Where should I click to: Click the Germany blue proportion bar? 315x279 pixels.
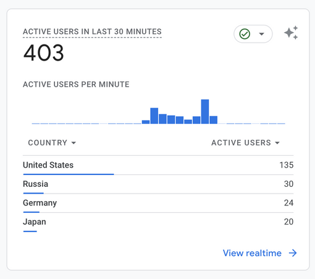31,212
